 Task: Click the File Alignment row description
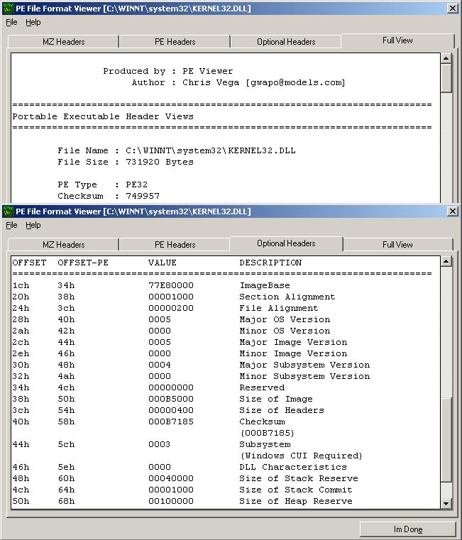(x=278, y=308)
